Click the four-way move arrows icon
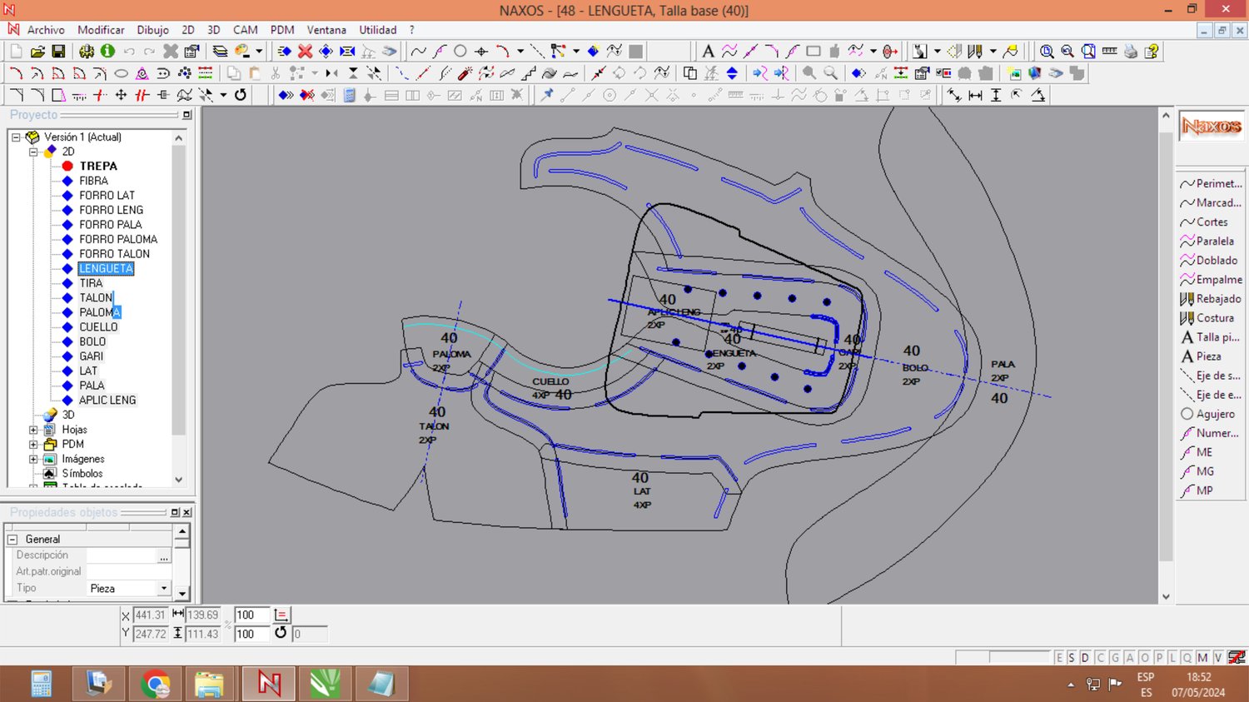The image size is (1249, 702). pos(121,95)
